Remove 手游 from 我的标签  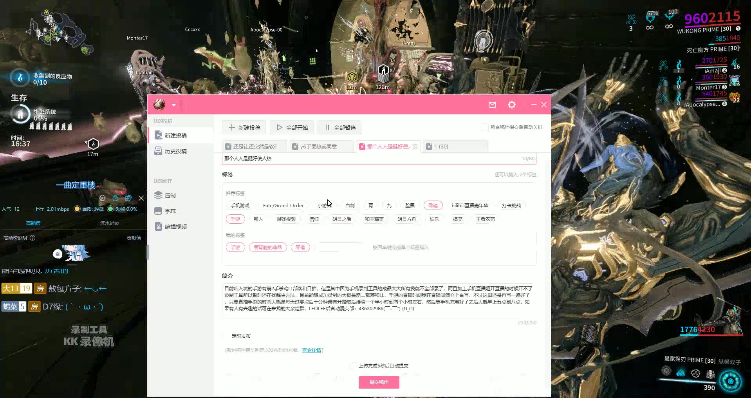(235, 248)
